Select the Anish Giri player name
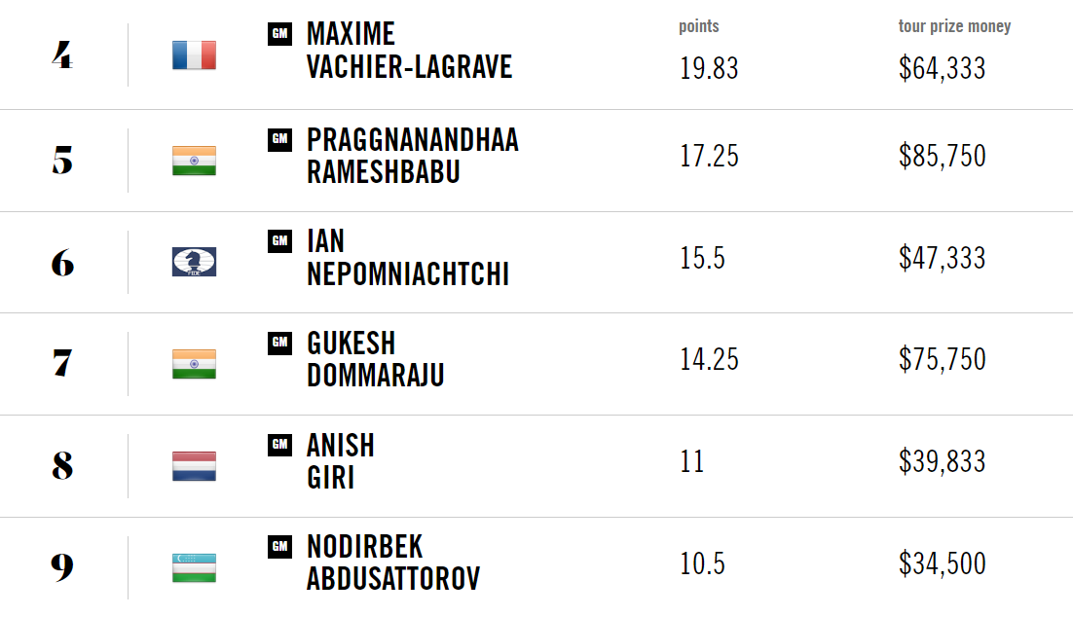The width and height of the screenshot is (1073, 617). [x=341, y=461]
